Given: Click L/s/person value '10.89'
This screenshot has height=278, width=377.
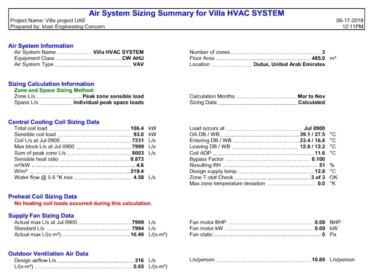Looking at the screenshot, I should click(318, 260).
